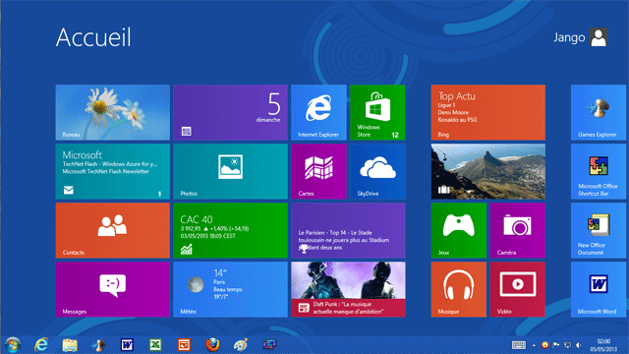Open the Caméra tile
Viewport: 629px width, 354px height.
point(518,230)
